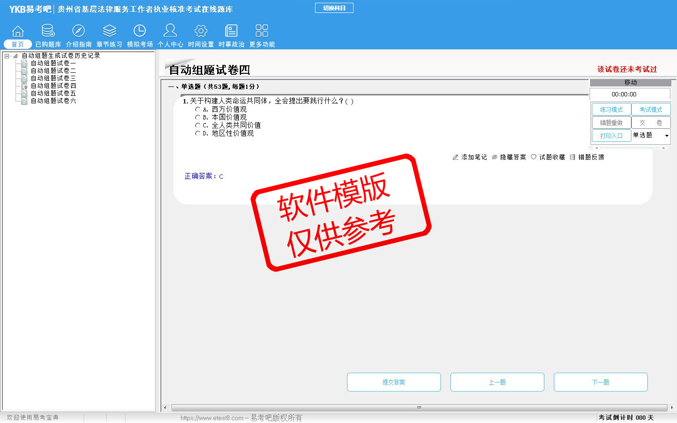Click the 提交答案 button
Image resolution: width=677 pixels, height=423 pixels.
[x=394, y=382]
